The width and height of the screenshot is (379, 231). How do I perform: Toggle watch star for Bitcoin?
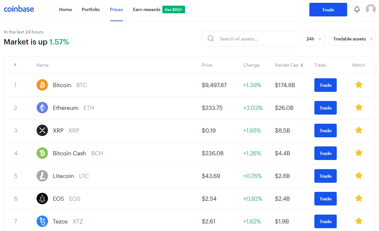358,85
